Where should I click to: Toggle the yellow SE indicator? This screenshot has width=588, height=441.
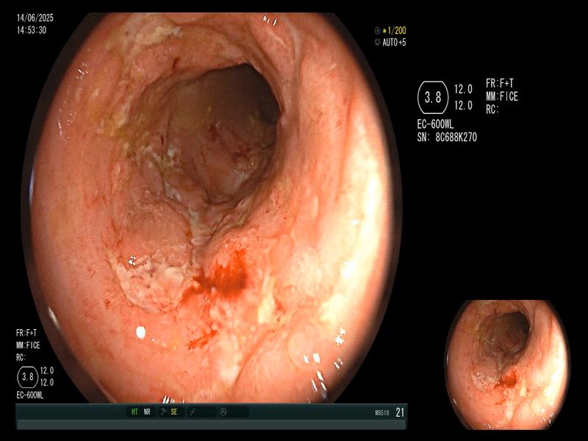pos(174,412)
